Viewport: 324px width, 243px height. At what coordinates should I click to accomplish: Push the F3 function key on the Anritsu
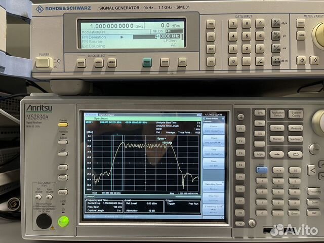coord(240,153)
